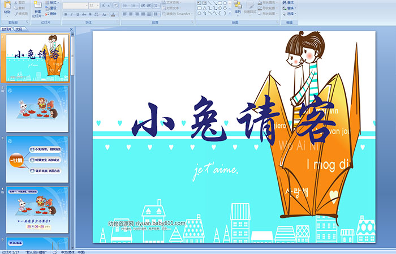Click the Reset slide (重设) icon
This screenshot has width=396, height=254.
coord(52,8)
